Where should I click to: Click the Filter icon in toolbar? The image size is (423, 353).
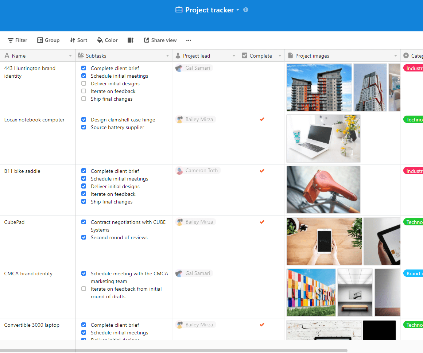click(x=11, y=40)
